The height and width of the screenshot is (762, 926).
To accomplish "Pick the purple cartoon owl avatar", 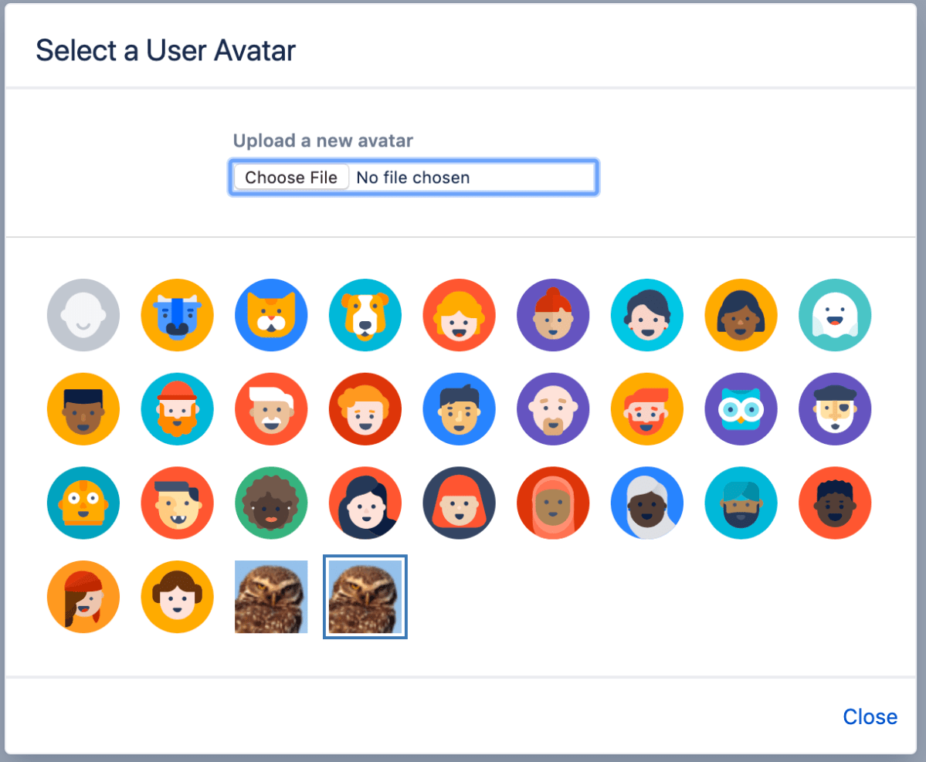I will coord(741,409).
